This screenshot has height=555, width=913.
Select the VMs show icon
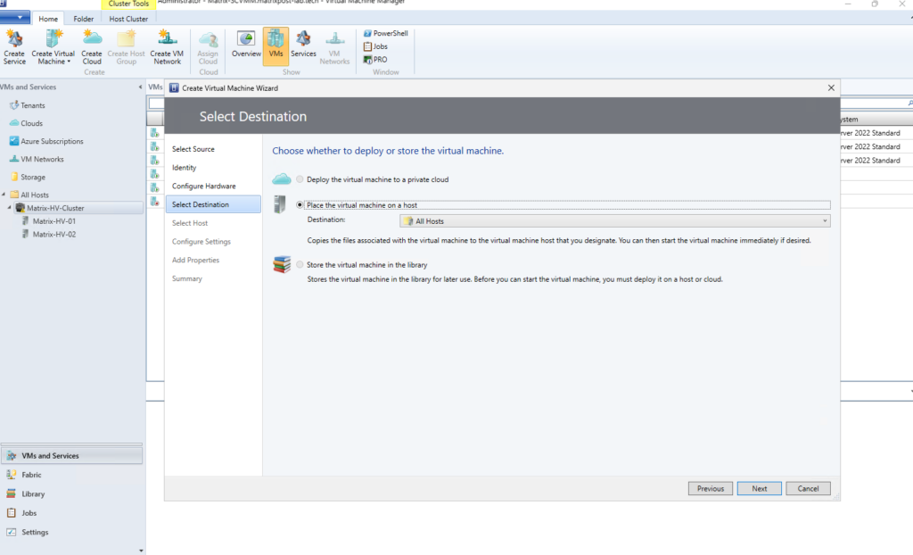(276, 46)
